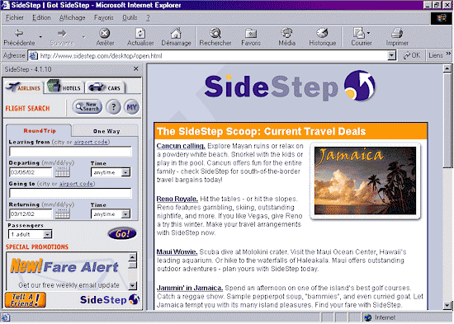The image size is (454, 324).
Task: Open the MY profile round button
Action: (x=132, y=107)
